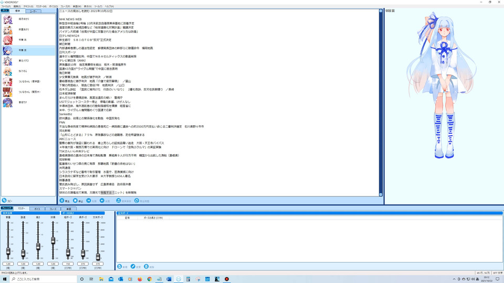Open the フレーズ(P) menu
This screenshot has height=283, width=504.
point(65,6)
